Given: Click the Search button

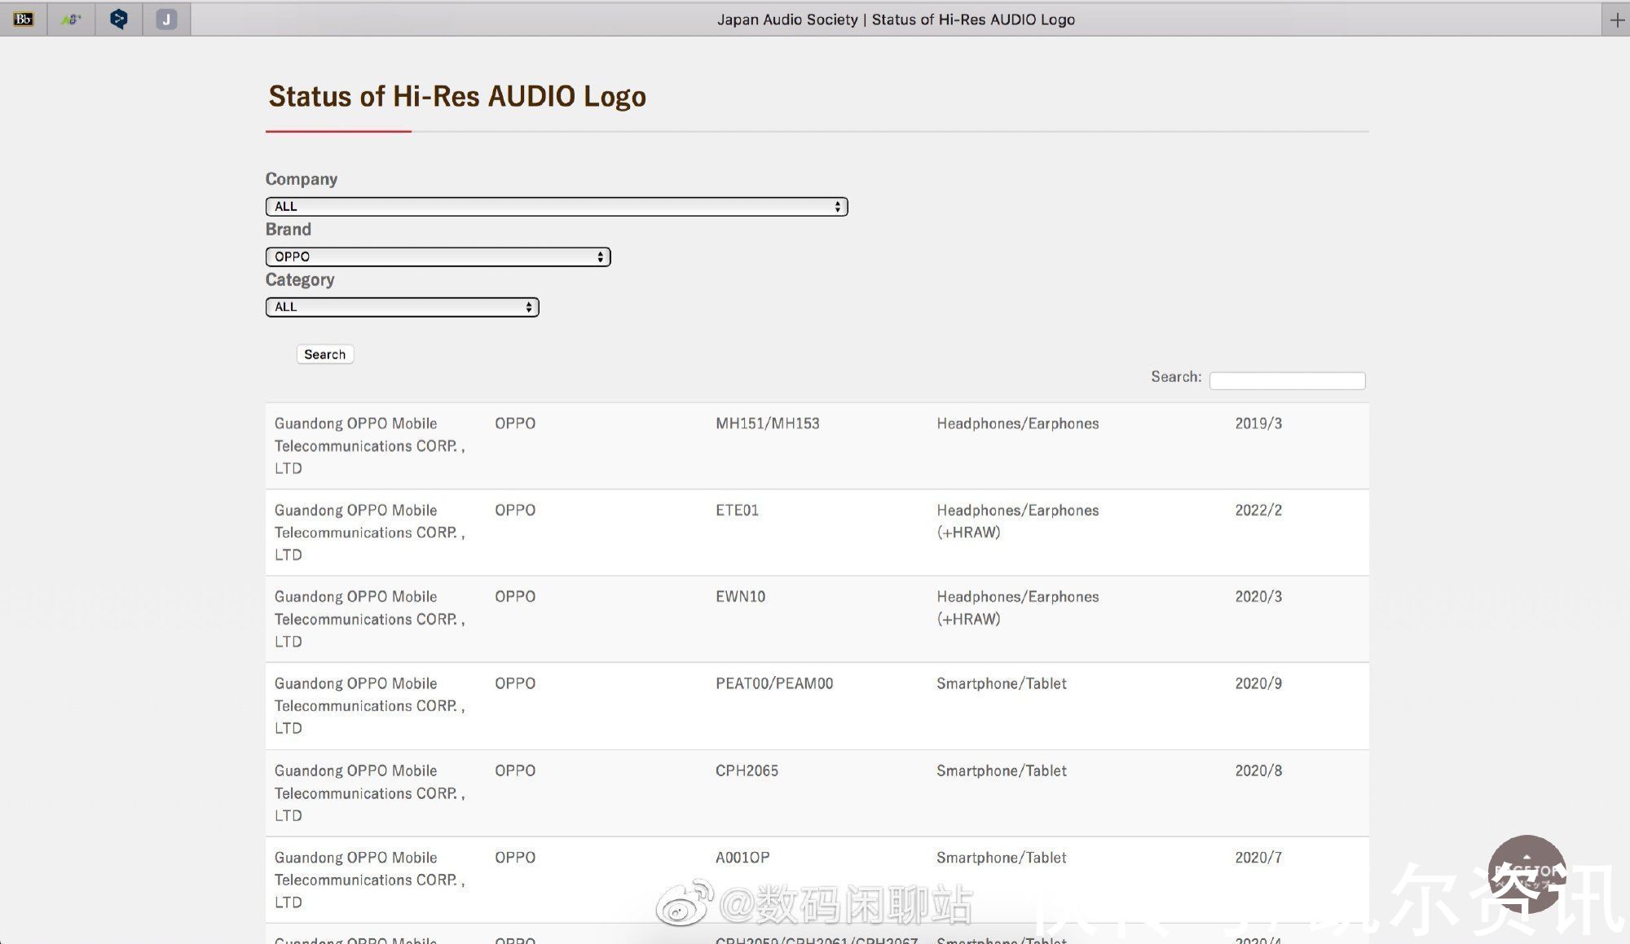Looking at the screenshot, I should coord(324,353).
